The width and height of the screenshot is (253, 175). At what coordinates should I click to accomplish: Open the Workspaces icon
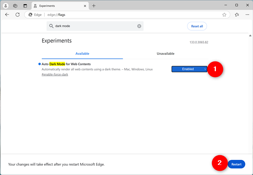tap(15, 6)
